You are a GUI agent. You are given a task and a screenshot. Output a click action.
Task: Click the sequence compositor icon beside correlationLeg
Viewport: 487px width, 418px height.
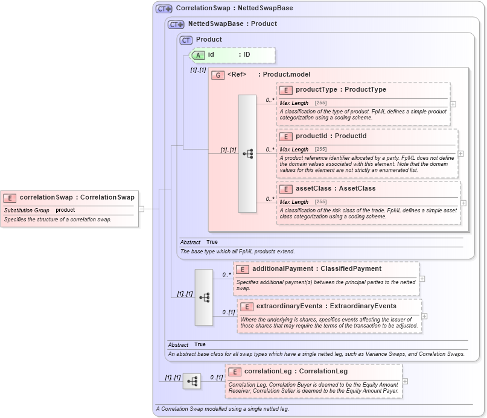click(x=192, y=381)
